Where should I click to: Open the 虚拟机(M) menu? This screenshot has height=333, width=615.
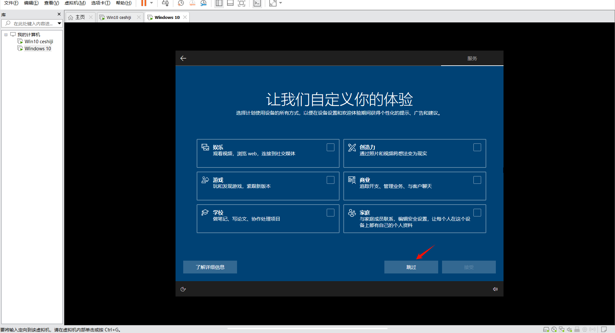point(75,3)
